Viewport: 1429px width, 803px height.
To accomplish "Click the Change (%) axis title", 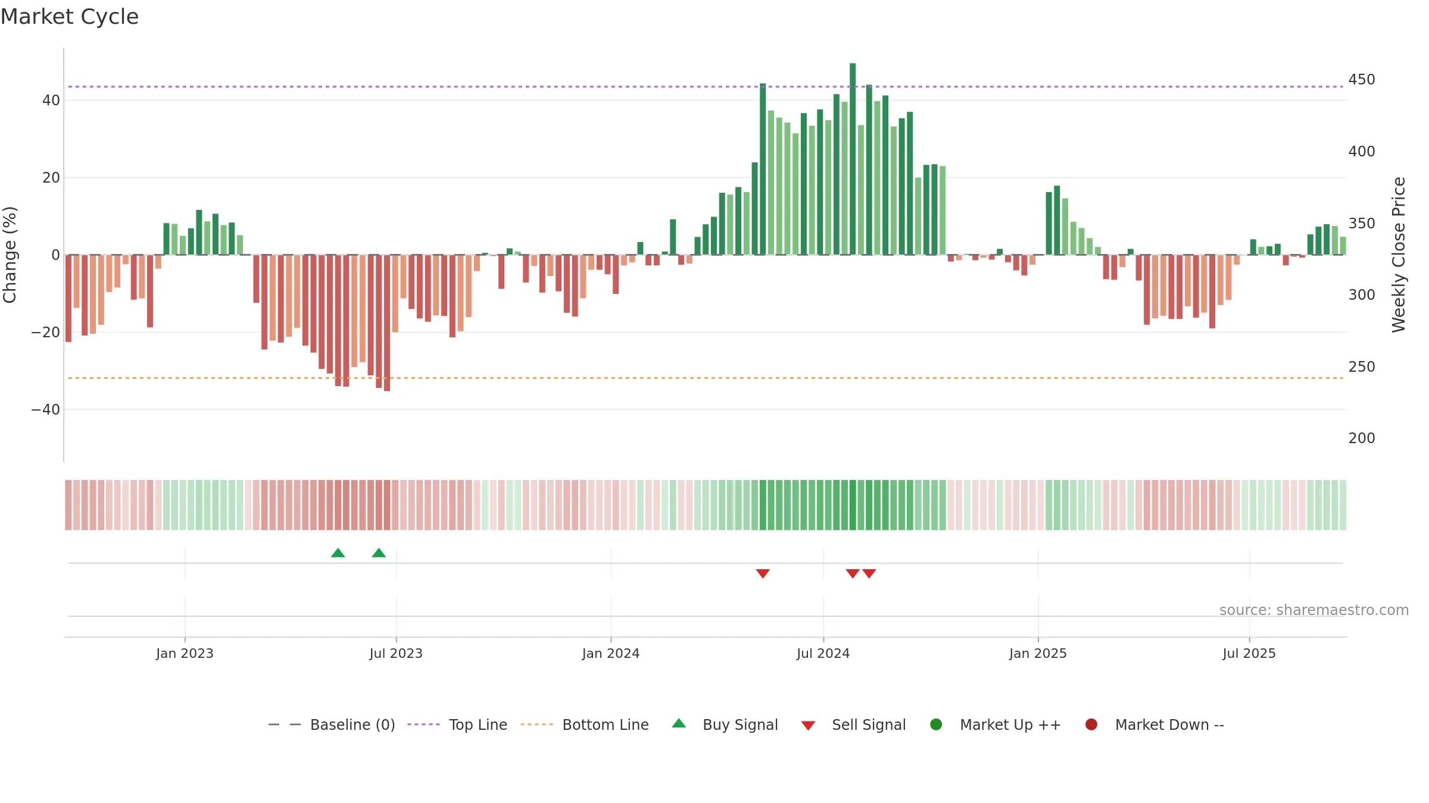I will (x=10, y=255).
